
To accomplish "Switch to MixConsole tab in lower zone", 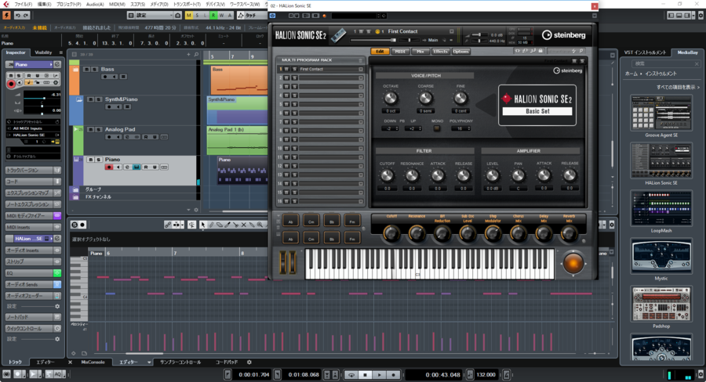I will (x=93, y=362).
